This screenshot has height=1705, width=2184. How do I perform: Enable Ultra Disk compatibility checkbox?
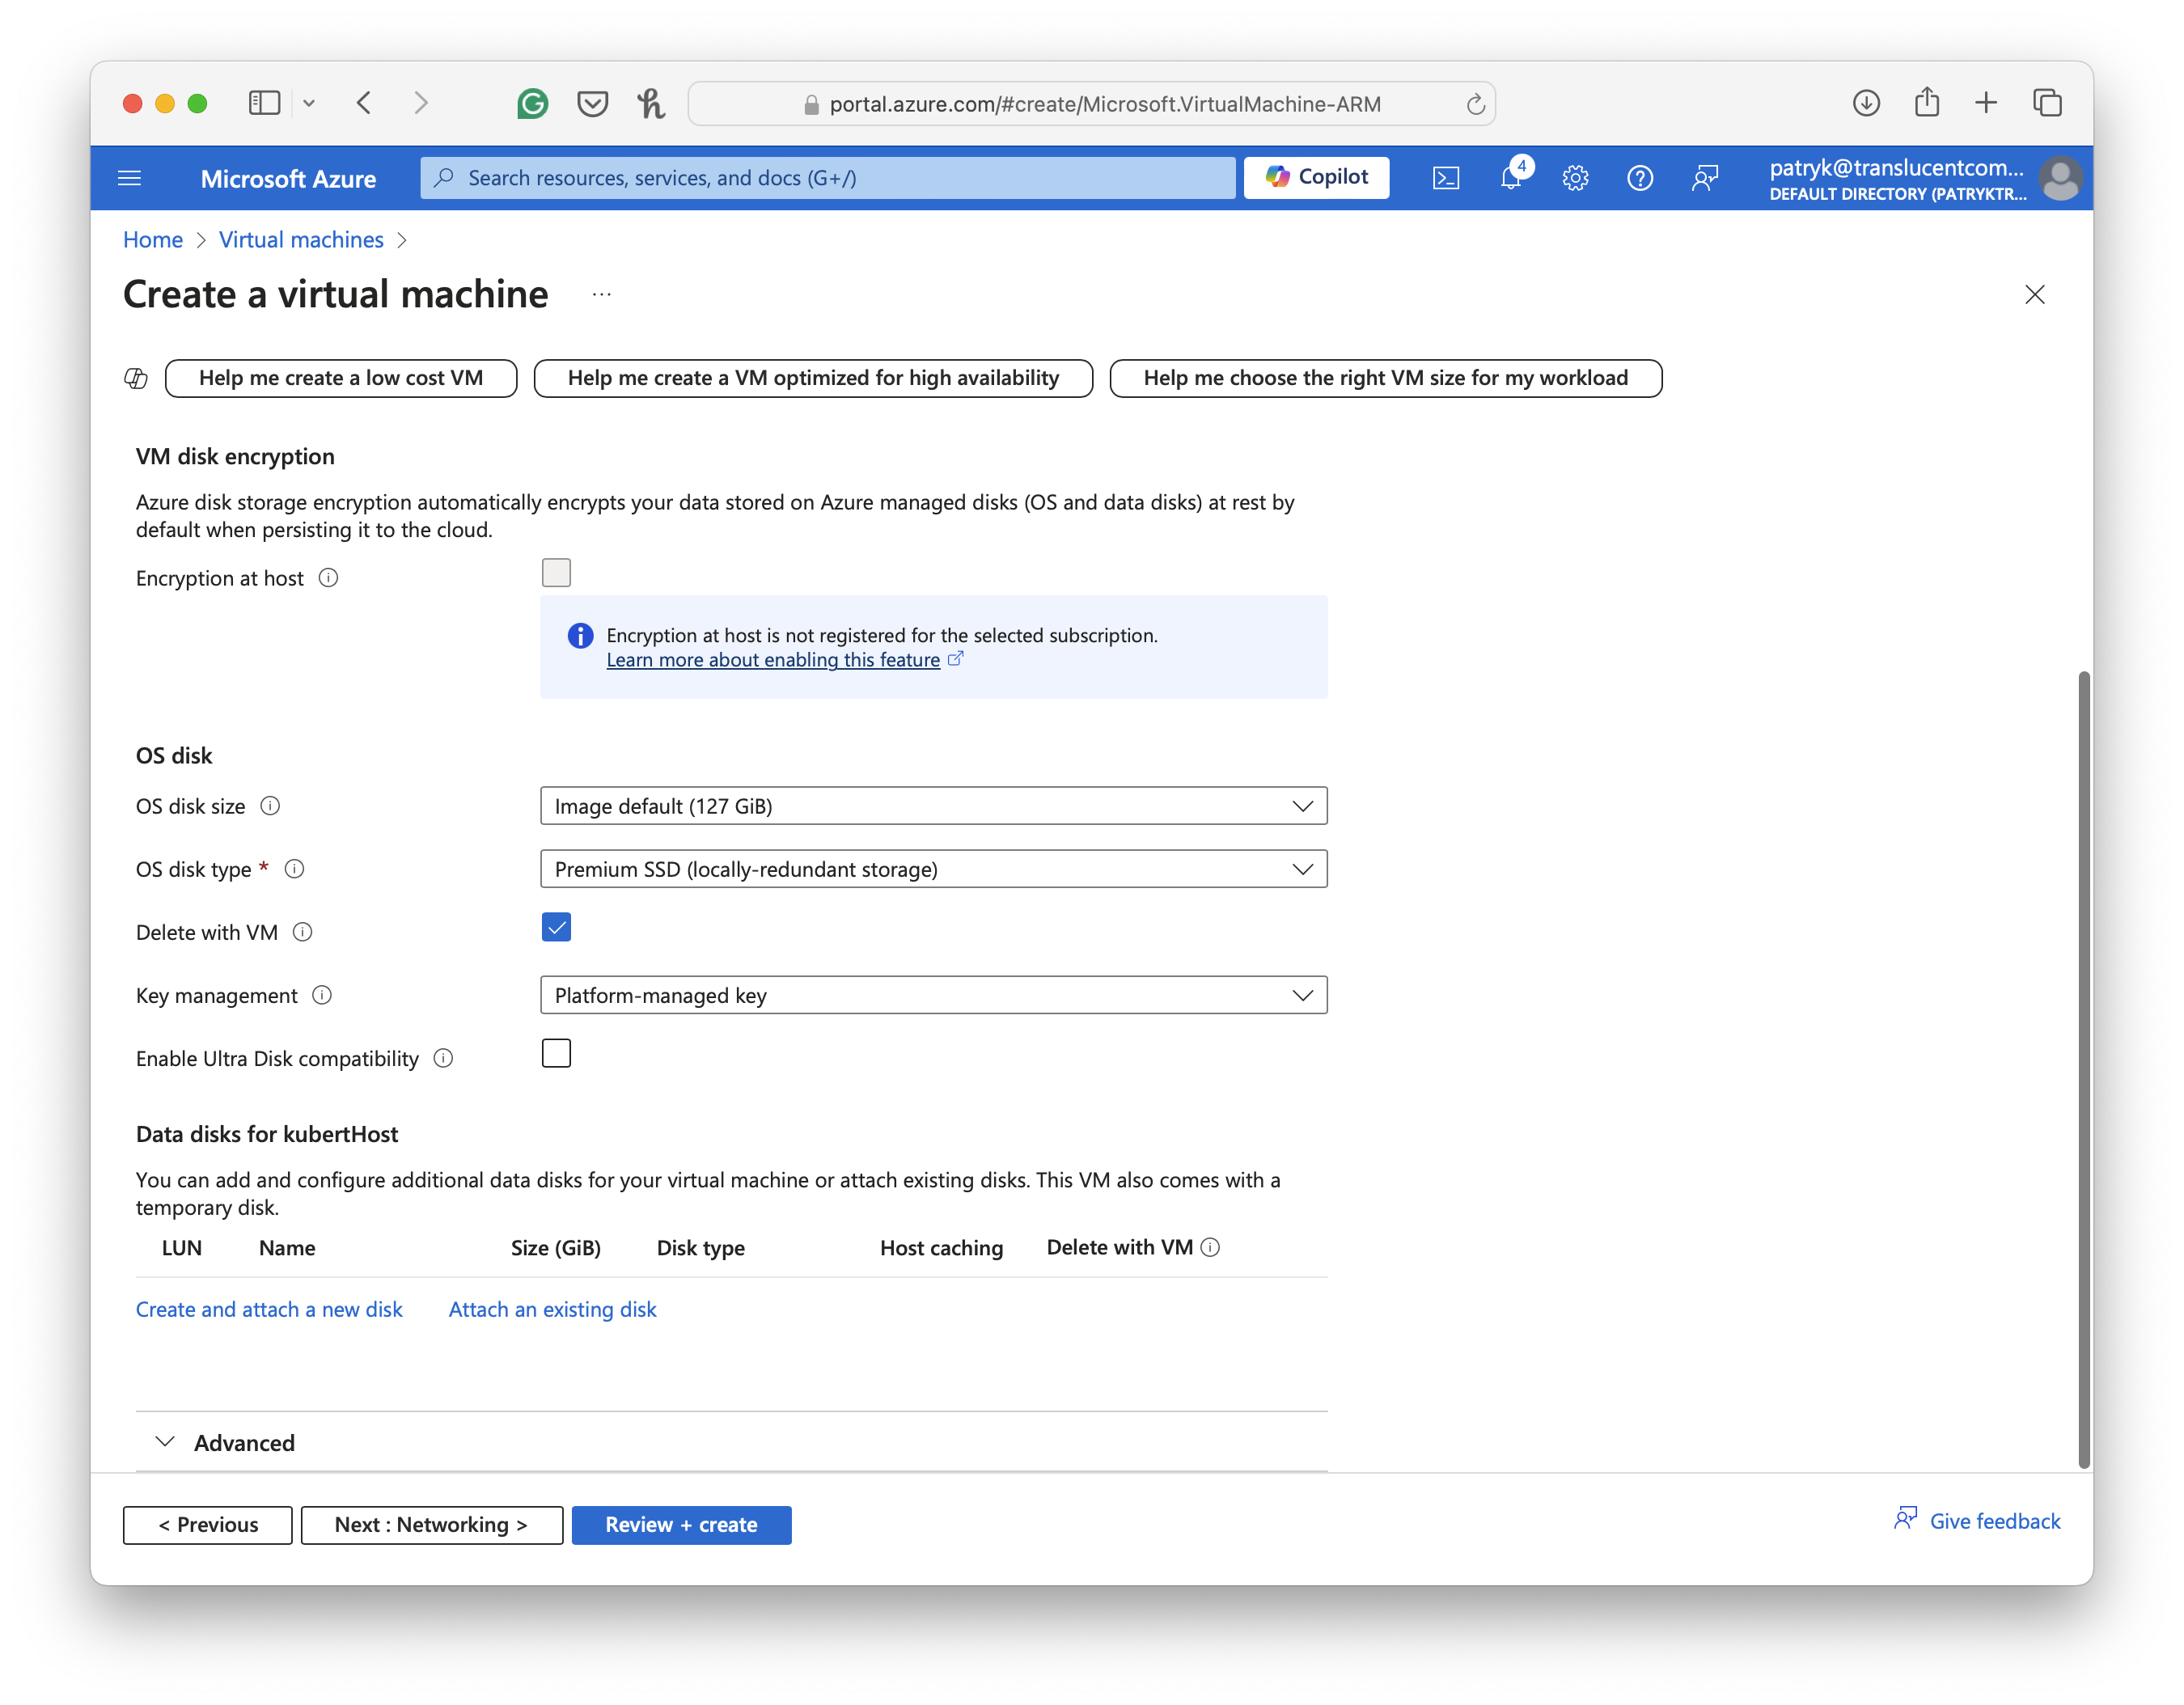[556, 1054]
